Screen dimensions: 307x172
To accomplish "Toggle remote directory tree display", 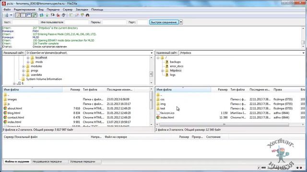I will pyautogui.click(x=29, y=15).
